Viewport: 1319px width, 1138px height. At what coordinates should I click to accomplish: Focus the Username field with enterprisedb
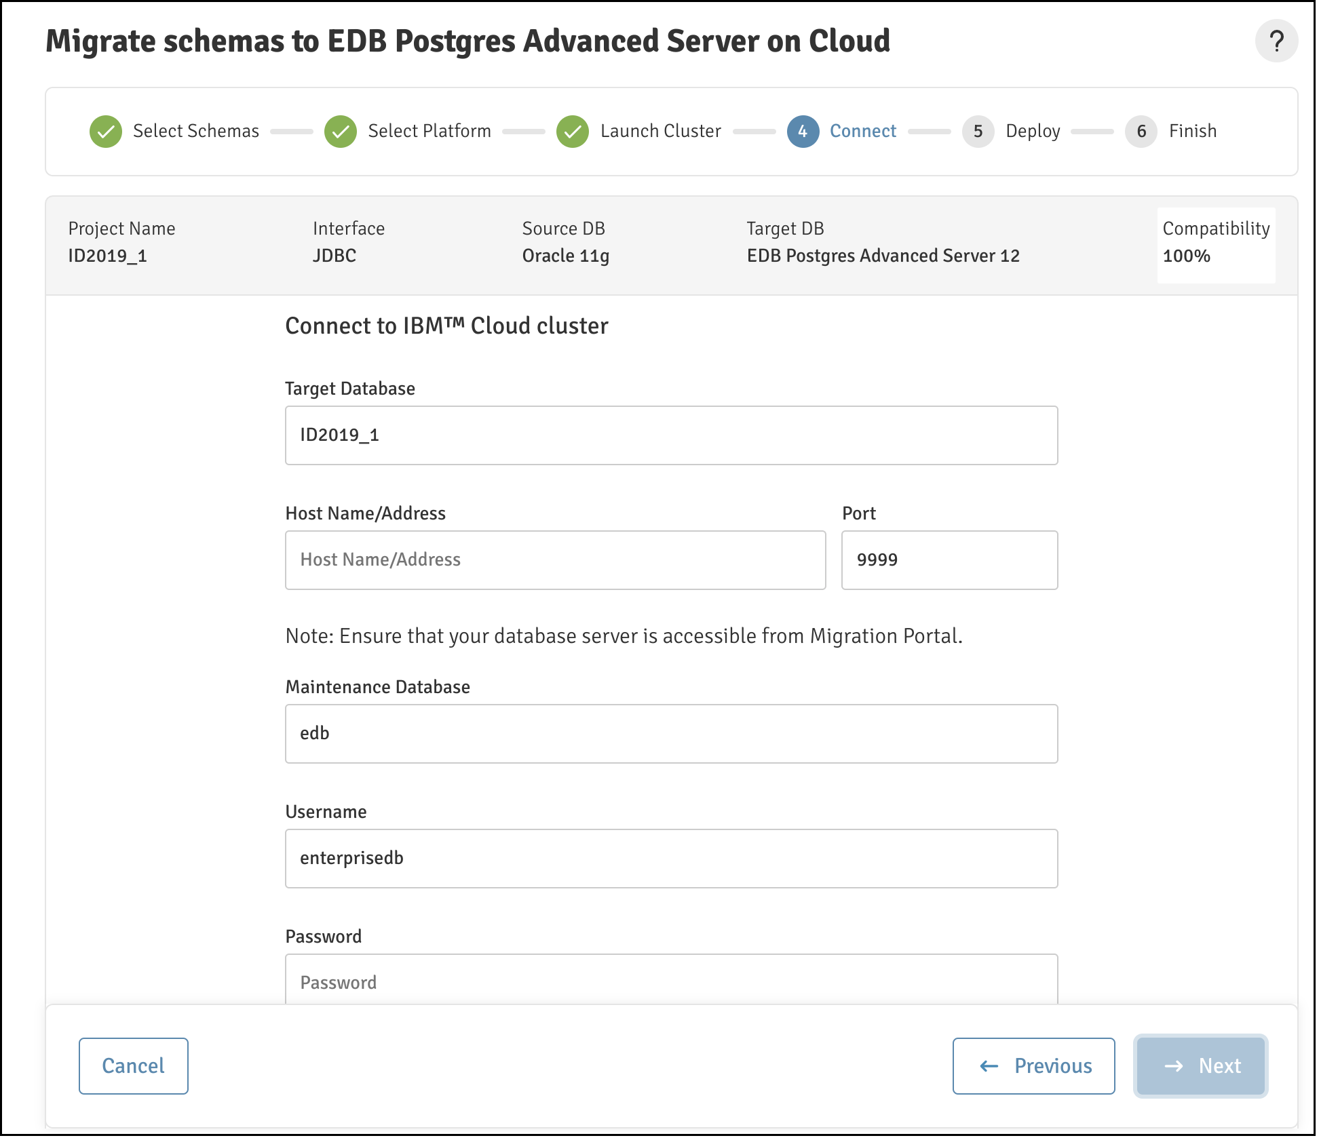(x=671, y=859)
